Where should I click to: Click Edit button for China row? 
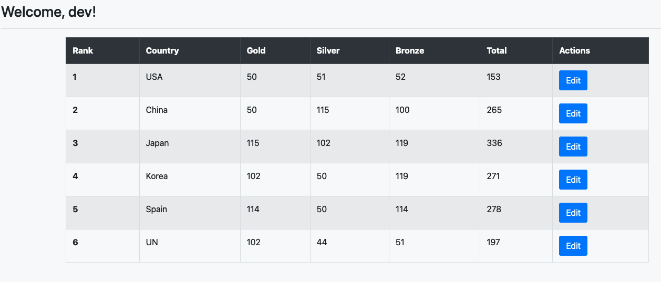[x=573, y=113]
